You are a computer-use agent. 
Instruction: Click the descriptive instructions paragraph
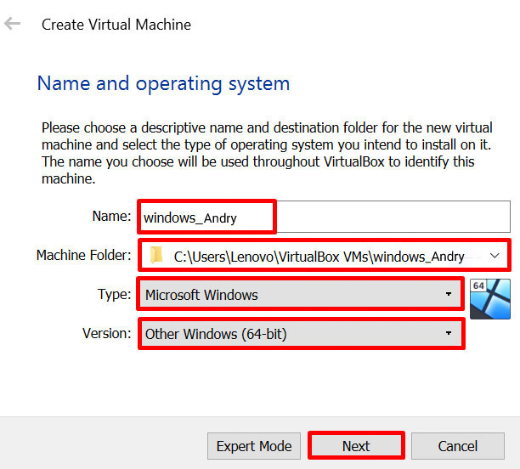tap(263, 153)
